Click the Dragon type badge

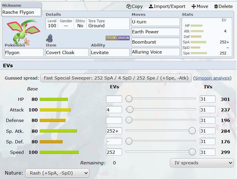[124, 38]
